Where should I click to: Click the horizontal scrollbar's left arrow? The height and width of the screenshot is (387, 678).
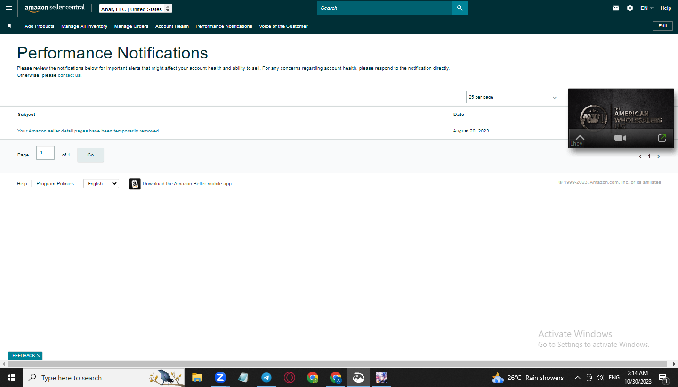(x=3, y=364)
